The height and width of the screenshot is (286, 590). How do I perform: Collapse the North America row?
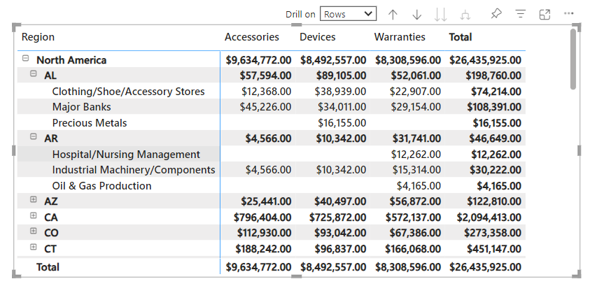tap(26, 59)
